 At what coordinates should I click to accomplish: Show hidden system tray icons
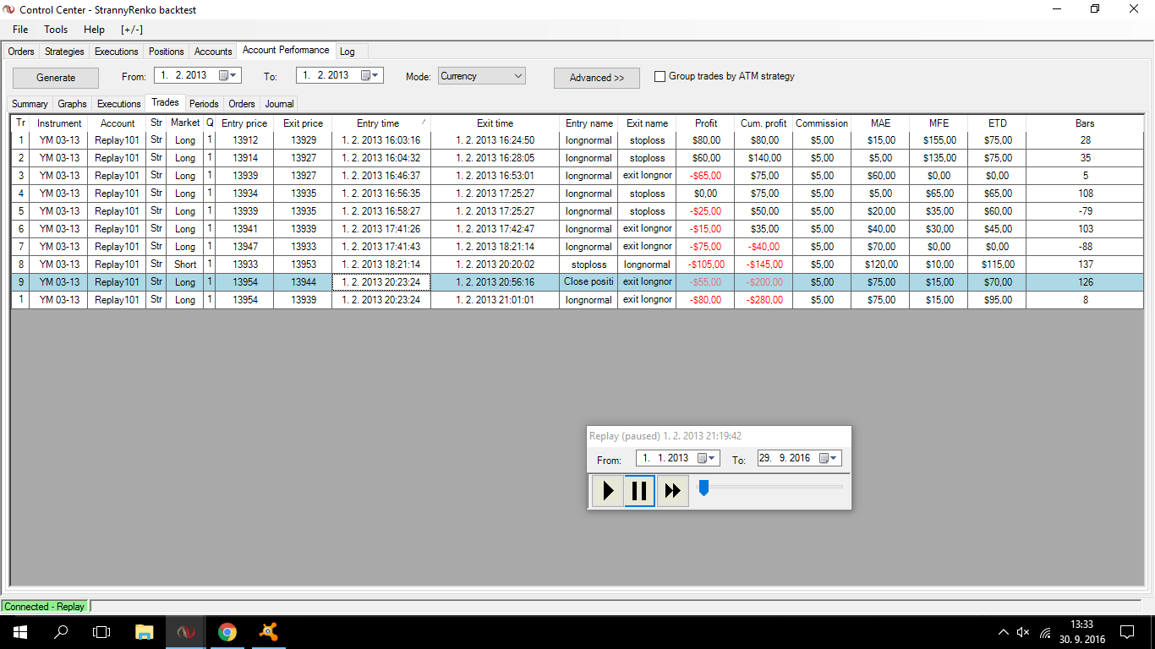tap(1004, 632)
